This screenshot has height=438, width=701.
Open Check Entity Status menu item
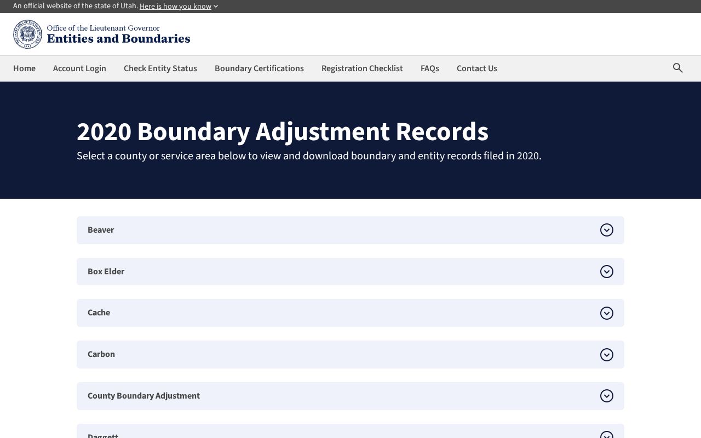tap(160, 68)
